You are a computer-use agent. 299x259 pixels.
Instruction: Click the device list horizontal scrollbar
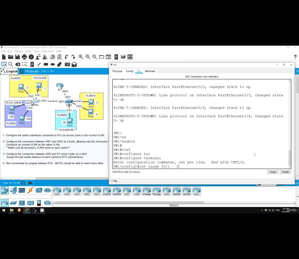coord(129,202)
